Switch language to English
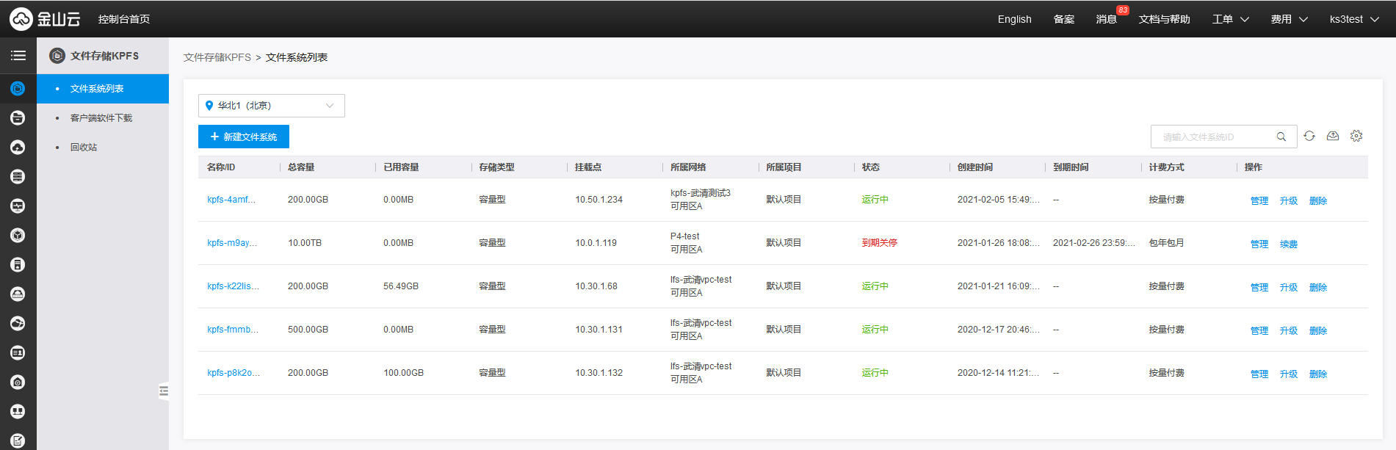 click(1015, 19)
